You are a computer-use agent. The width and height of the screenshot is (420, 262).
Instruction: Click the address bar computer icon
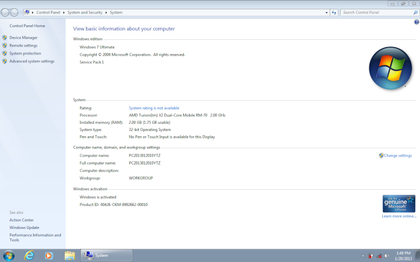point(27,12)
